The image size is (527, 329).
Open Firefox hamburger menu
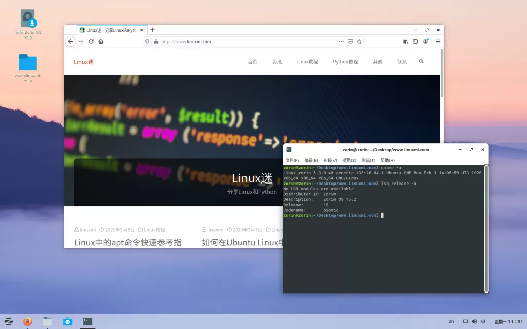tap(438, 41)
